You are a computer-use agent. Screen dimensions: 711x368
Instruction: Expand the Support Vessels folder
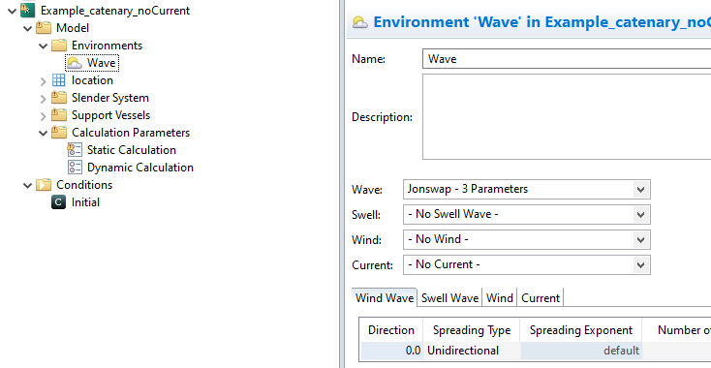[x=43, y=116]
